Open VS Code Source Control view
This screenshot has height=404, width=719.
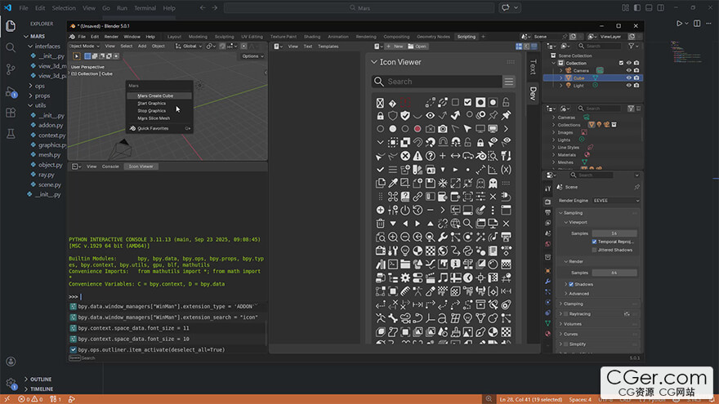[x=11, y=69]
